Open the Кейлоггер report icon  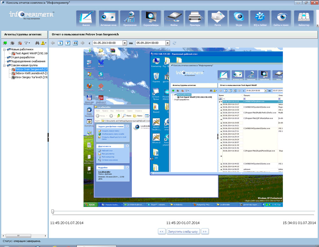click(304, 18)
